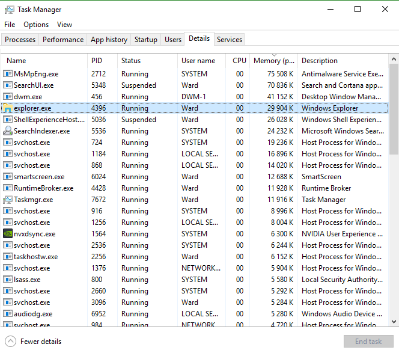399x356 pixels.
Task: Select the Details tab
Action: coord(199,38)
